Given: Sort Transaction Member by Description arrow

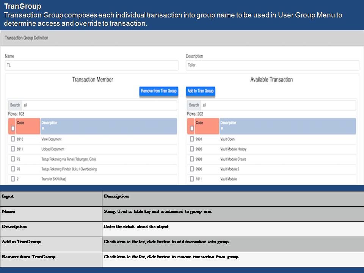Looking at the screenshot, I should click(43, 129).
